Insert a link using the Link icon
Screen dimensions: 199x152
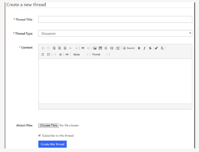[x=83, y=48]
